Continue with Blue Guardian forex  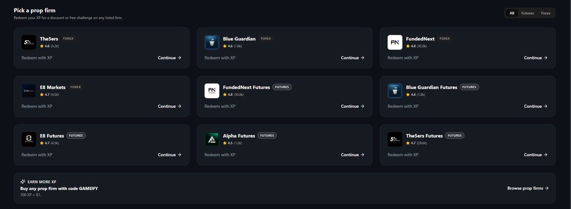coord(353,58)
